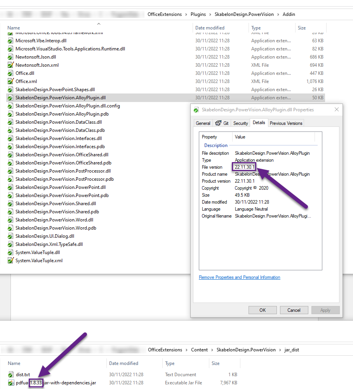The height and width of the screenshot is (389, 353).
Task: Click the pdfua jar file icon
Action: click(x=11, y=383)
